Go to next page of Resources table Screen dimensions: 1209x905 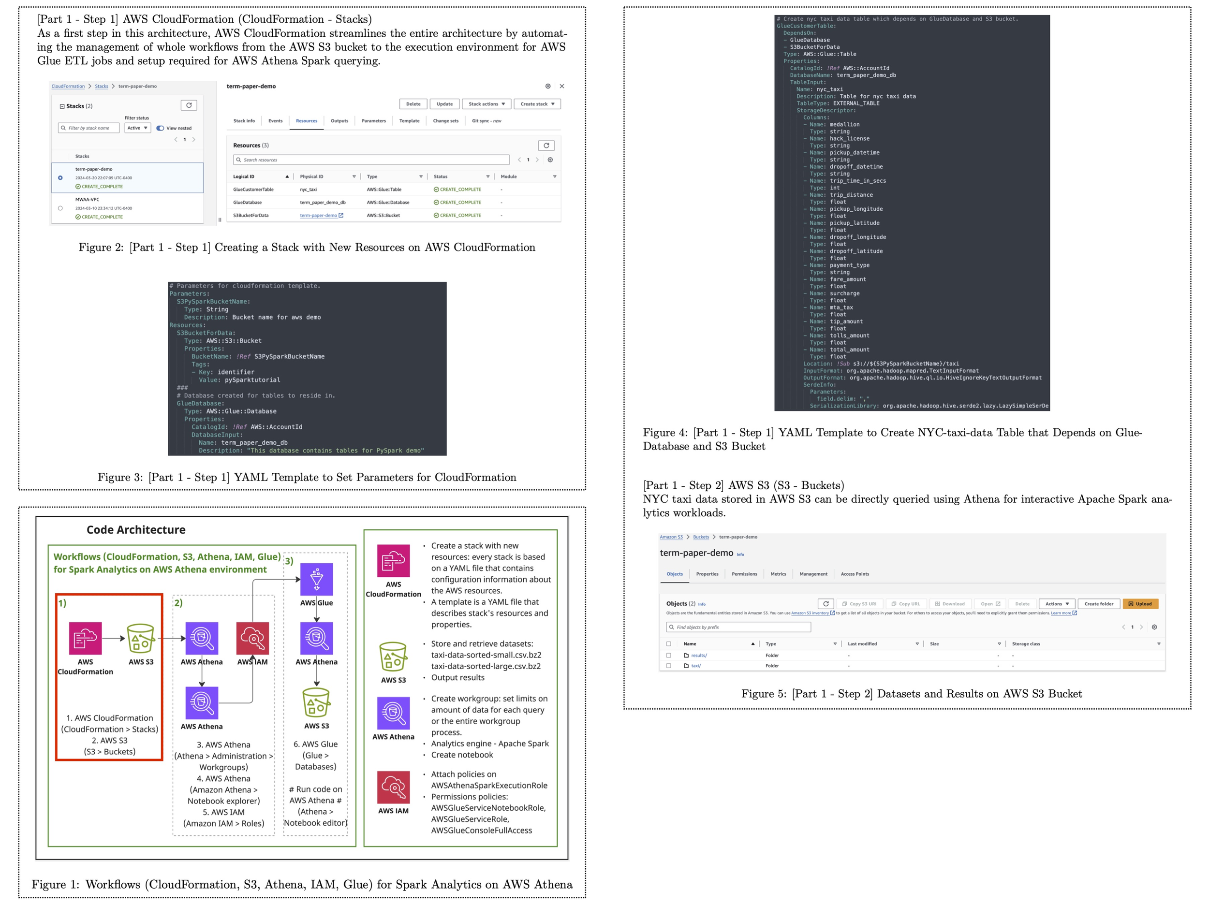pyautogui.click(x=537, y=160)
